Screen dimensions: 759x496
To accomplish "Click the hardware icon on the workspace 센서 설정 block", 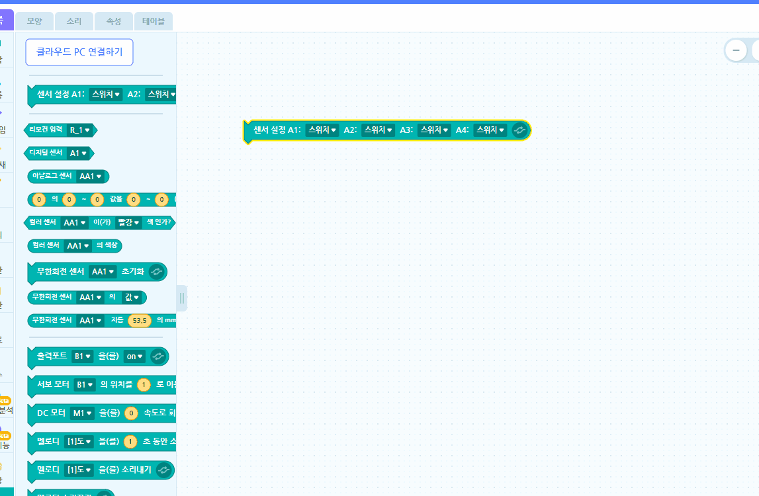I will click(x=519, y=130).
